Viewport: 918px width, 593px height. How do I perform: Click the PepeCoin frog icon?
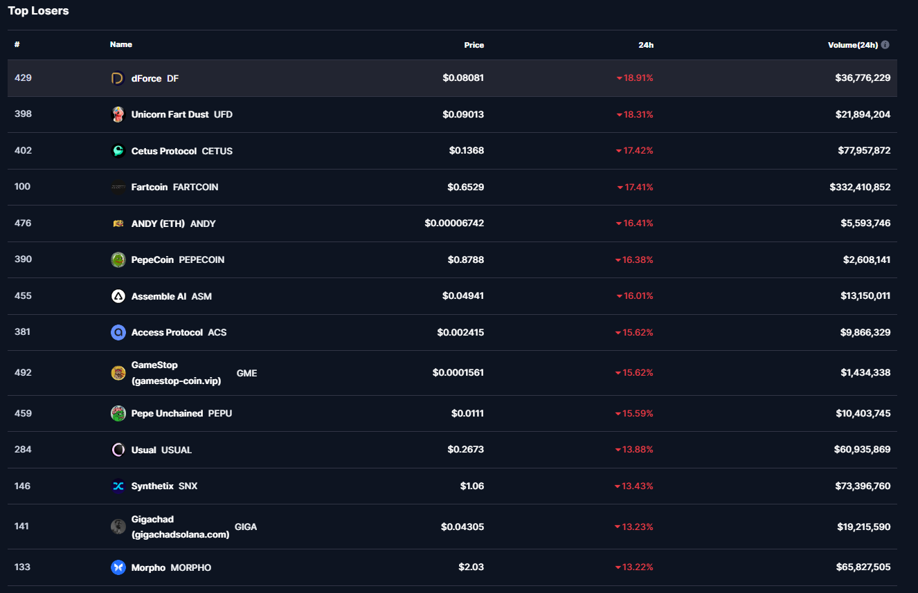(x=118, y=259)
